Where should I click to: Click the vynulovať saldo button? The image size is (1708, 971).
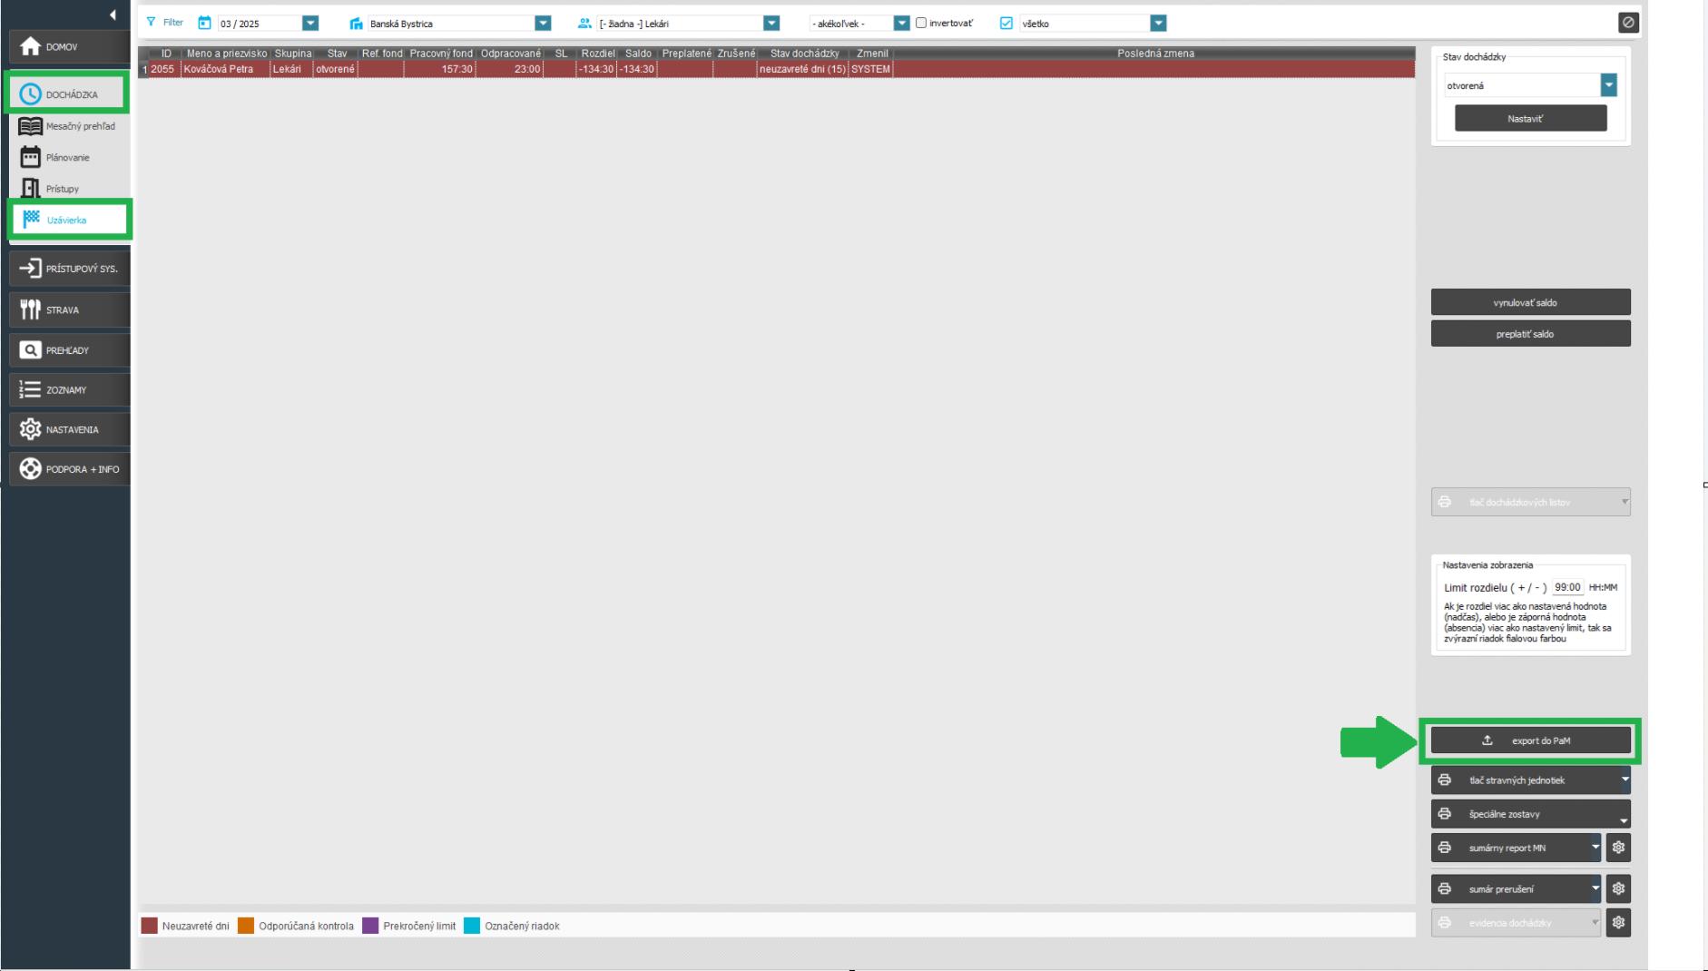(x=1530, y=302)
